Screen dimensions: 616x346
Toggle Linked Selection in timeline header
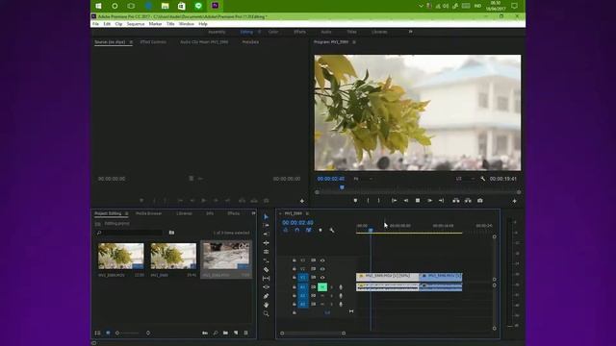[x=308, y=231]
